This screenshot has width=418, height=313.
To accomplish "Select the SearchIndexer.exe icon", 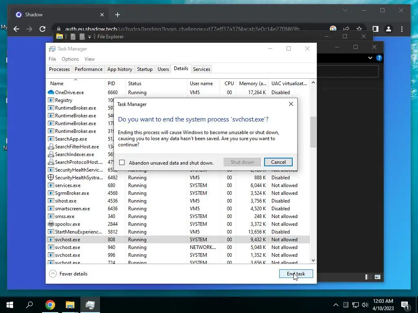I will click(x=51, y=154).
